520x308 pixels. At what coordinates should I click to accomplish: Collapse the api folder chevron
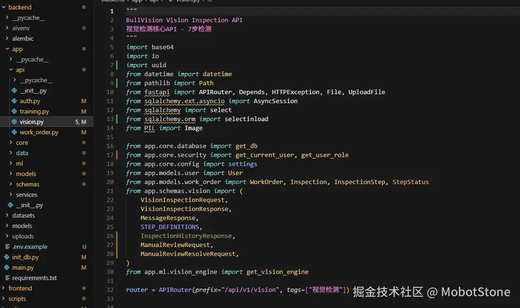(11, 70)
